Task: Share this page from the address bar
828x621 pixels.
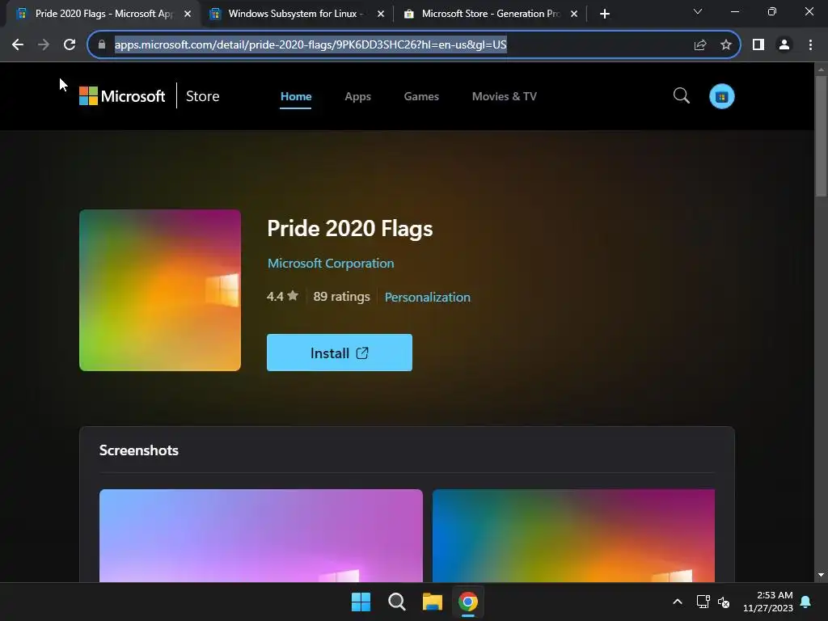Action: [700, 45]
